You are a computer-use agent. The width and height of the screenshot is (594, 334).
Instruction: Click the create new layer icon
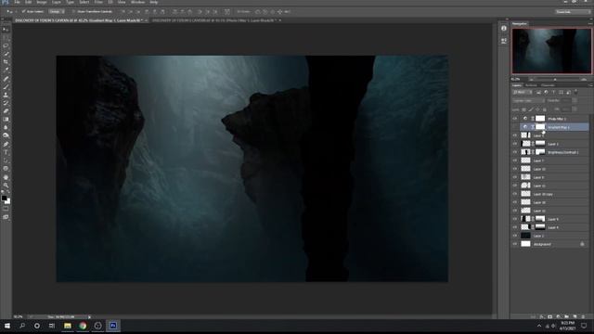point(575,316)
